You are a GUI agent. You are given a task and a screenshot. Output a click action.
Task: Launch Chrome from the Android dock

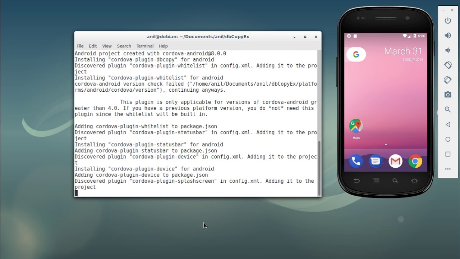point(415,161)
